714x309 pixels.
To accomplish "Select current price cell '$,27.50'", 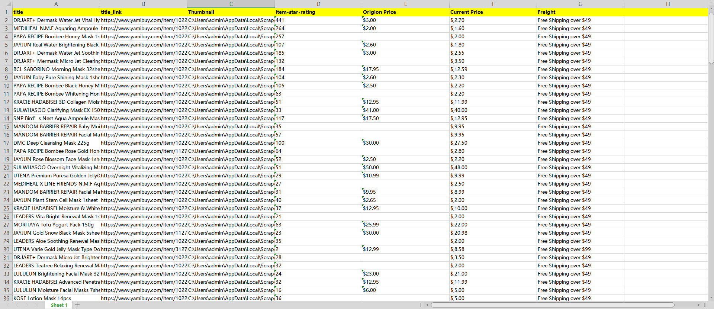I will [493, 143].
